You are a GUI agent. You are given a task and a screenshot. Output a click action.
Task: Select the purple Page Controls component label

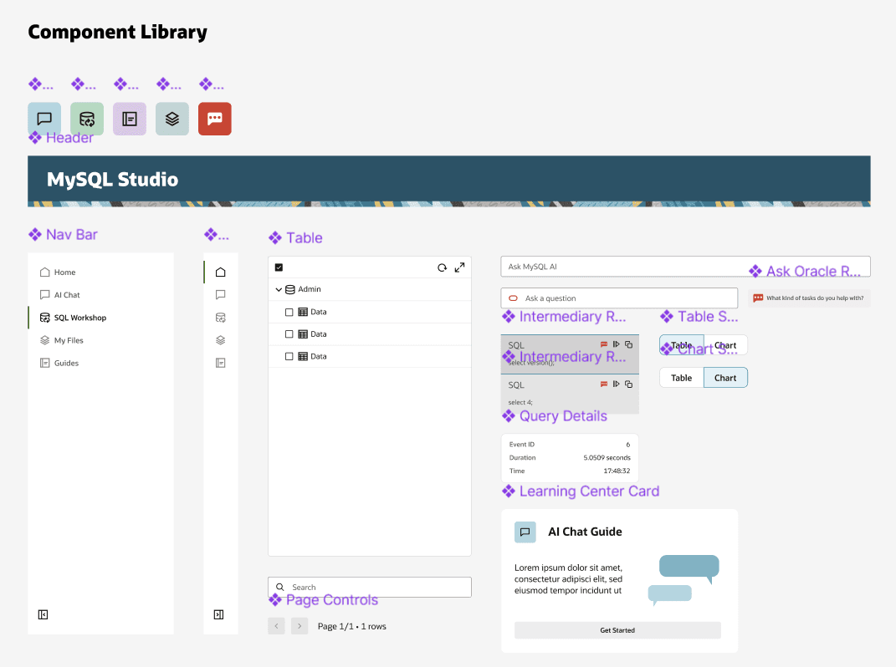point(324,599)
